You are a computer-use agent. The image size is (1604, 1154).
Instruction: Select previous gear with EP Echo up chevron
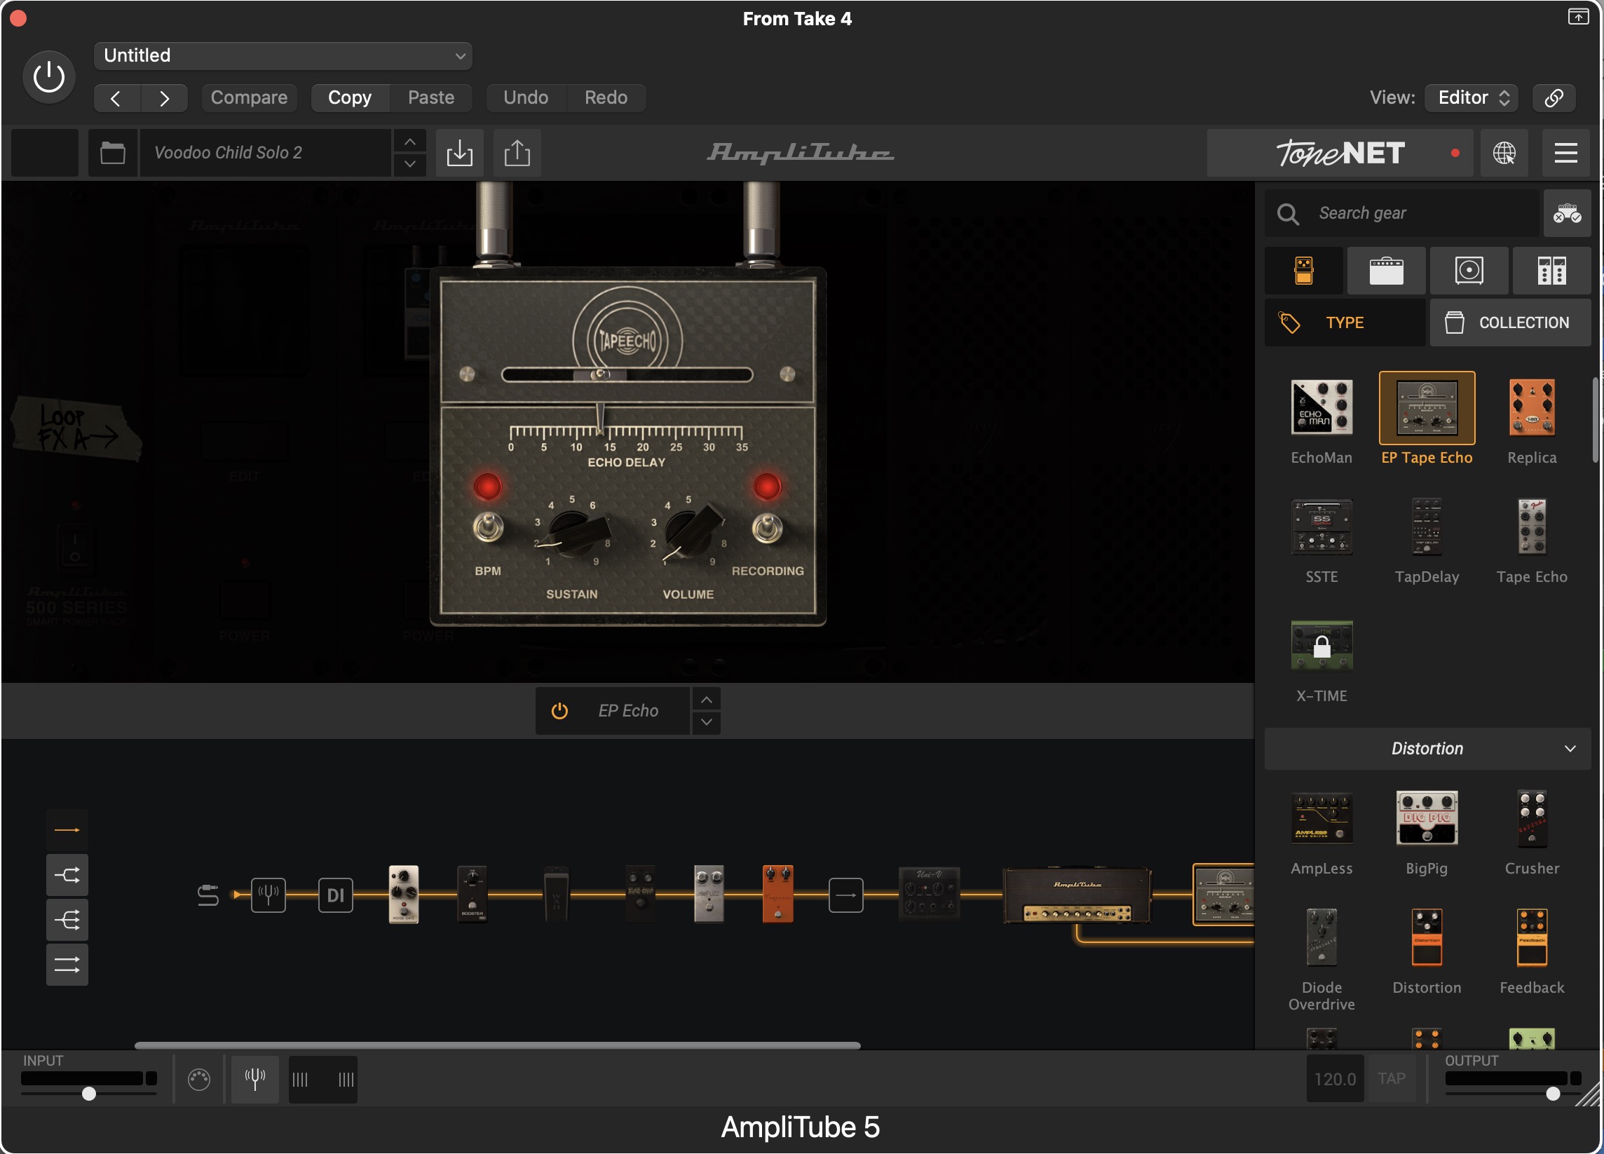point(707,699)
